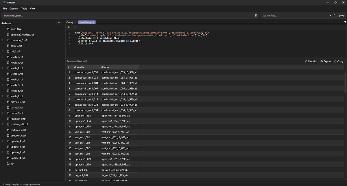Click the archive icon for textures_1.rpf
The height and width of the screenshot is (186, 347).
coord(8,135)
